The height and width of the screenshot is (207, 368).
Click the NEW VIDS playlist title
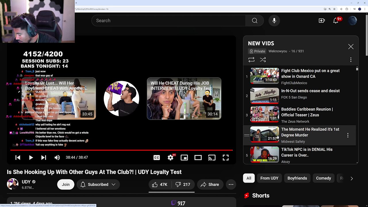[261, 43]
